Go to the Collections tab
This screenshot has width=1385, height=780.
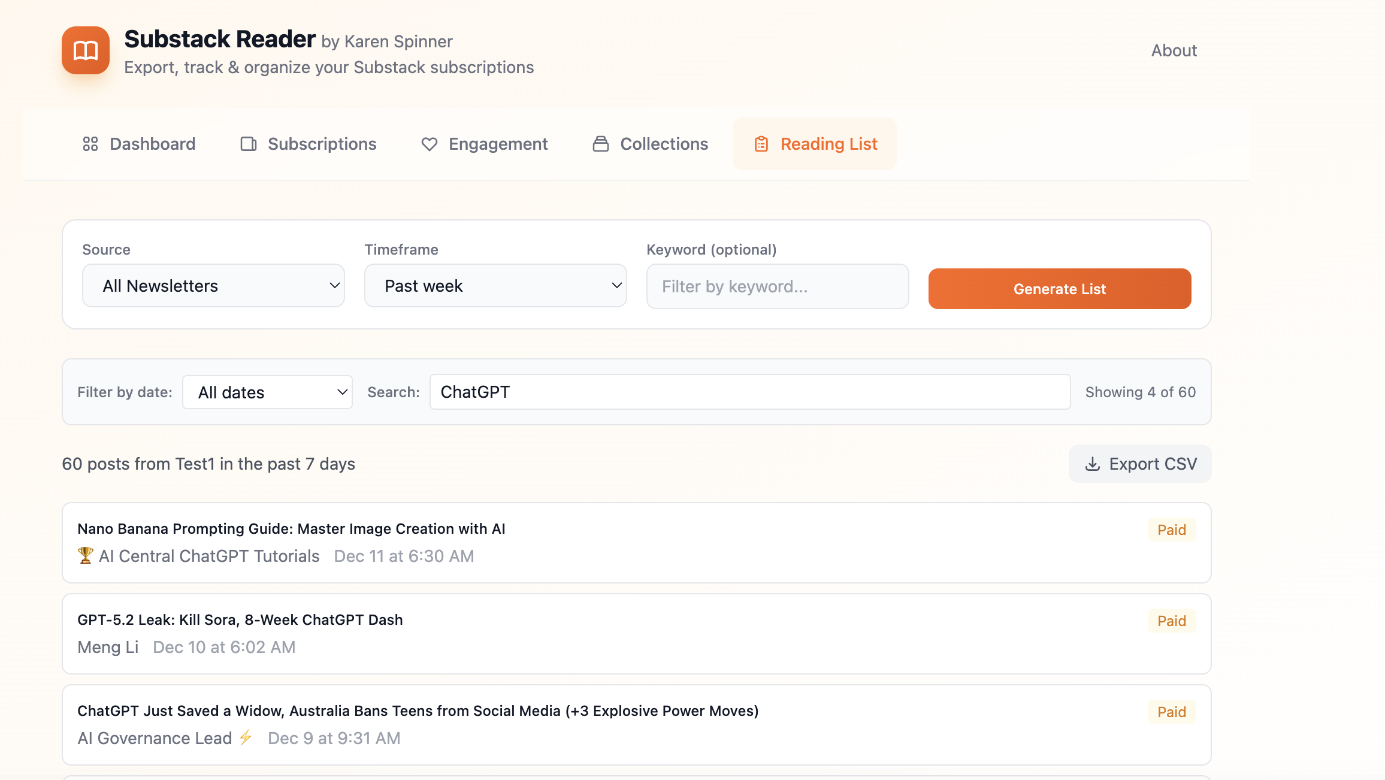[664, 144]
